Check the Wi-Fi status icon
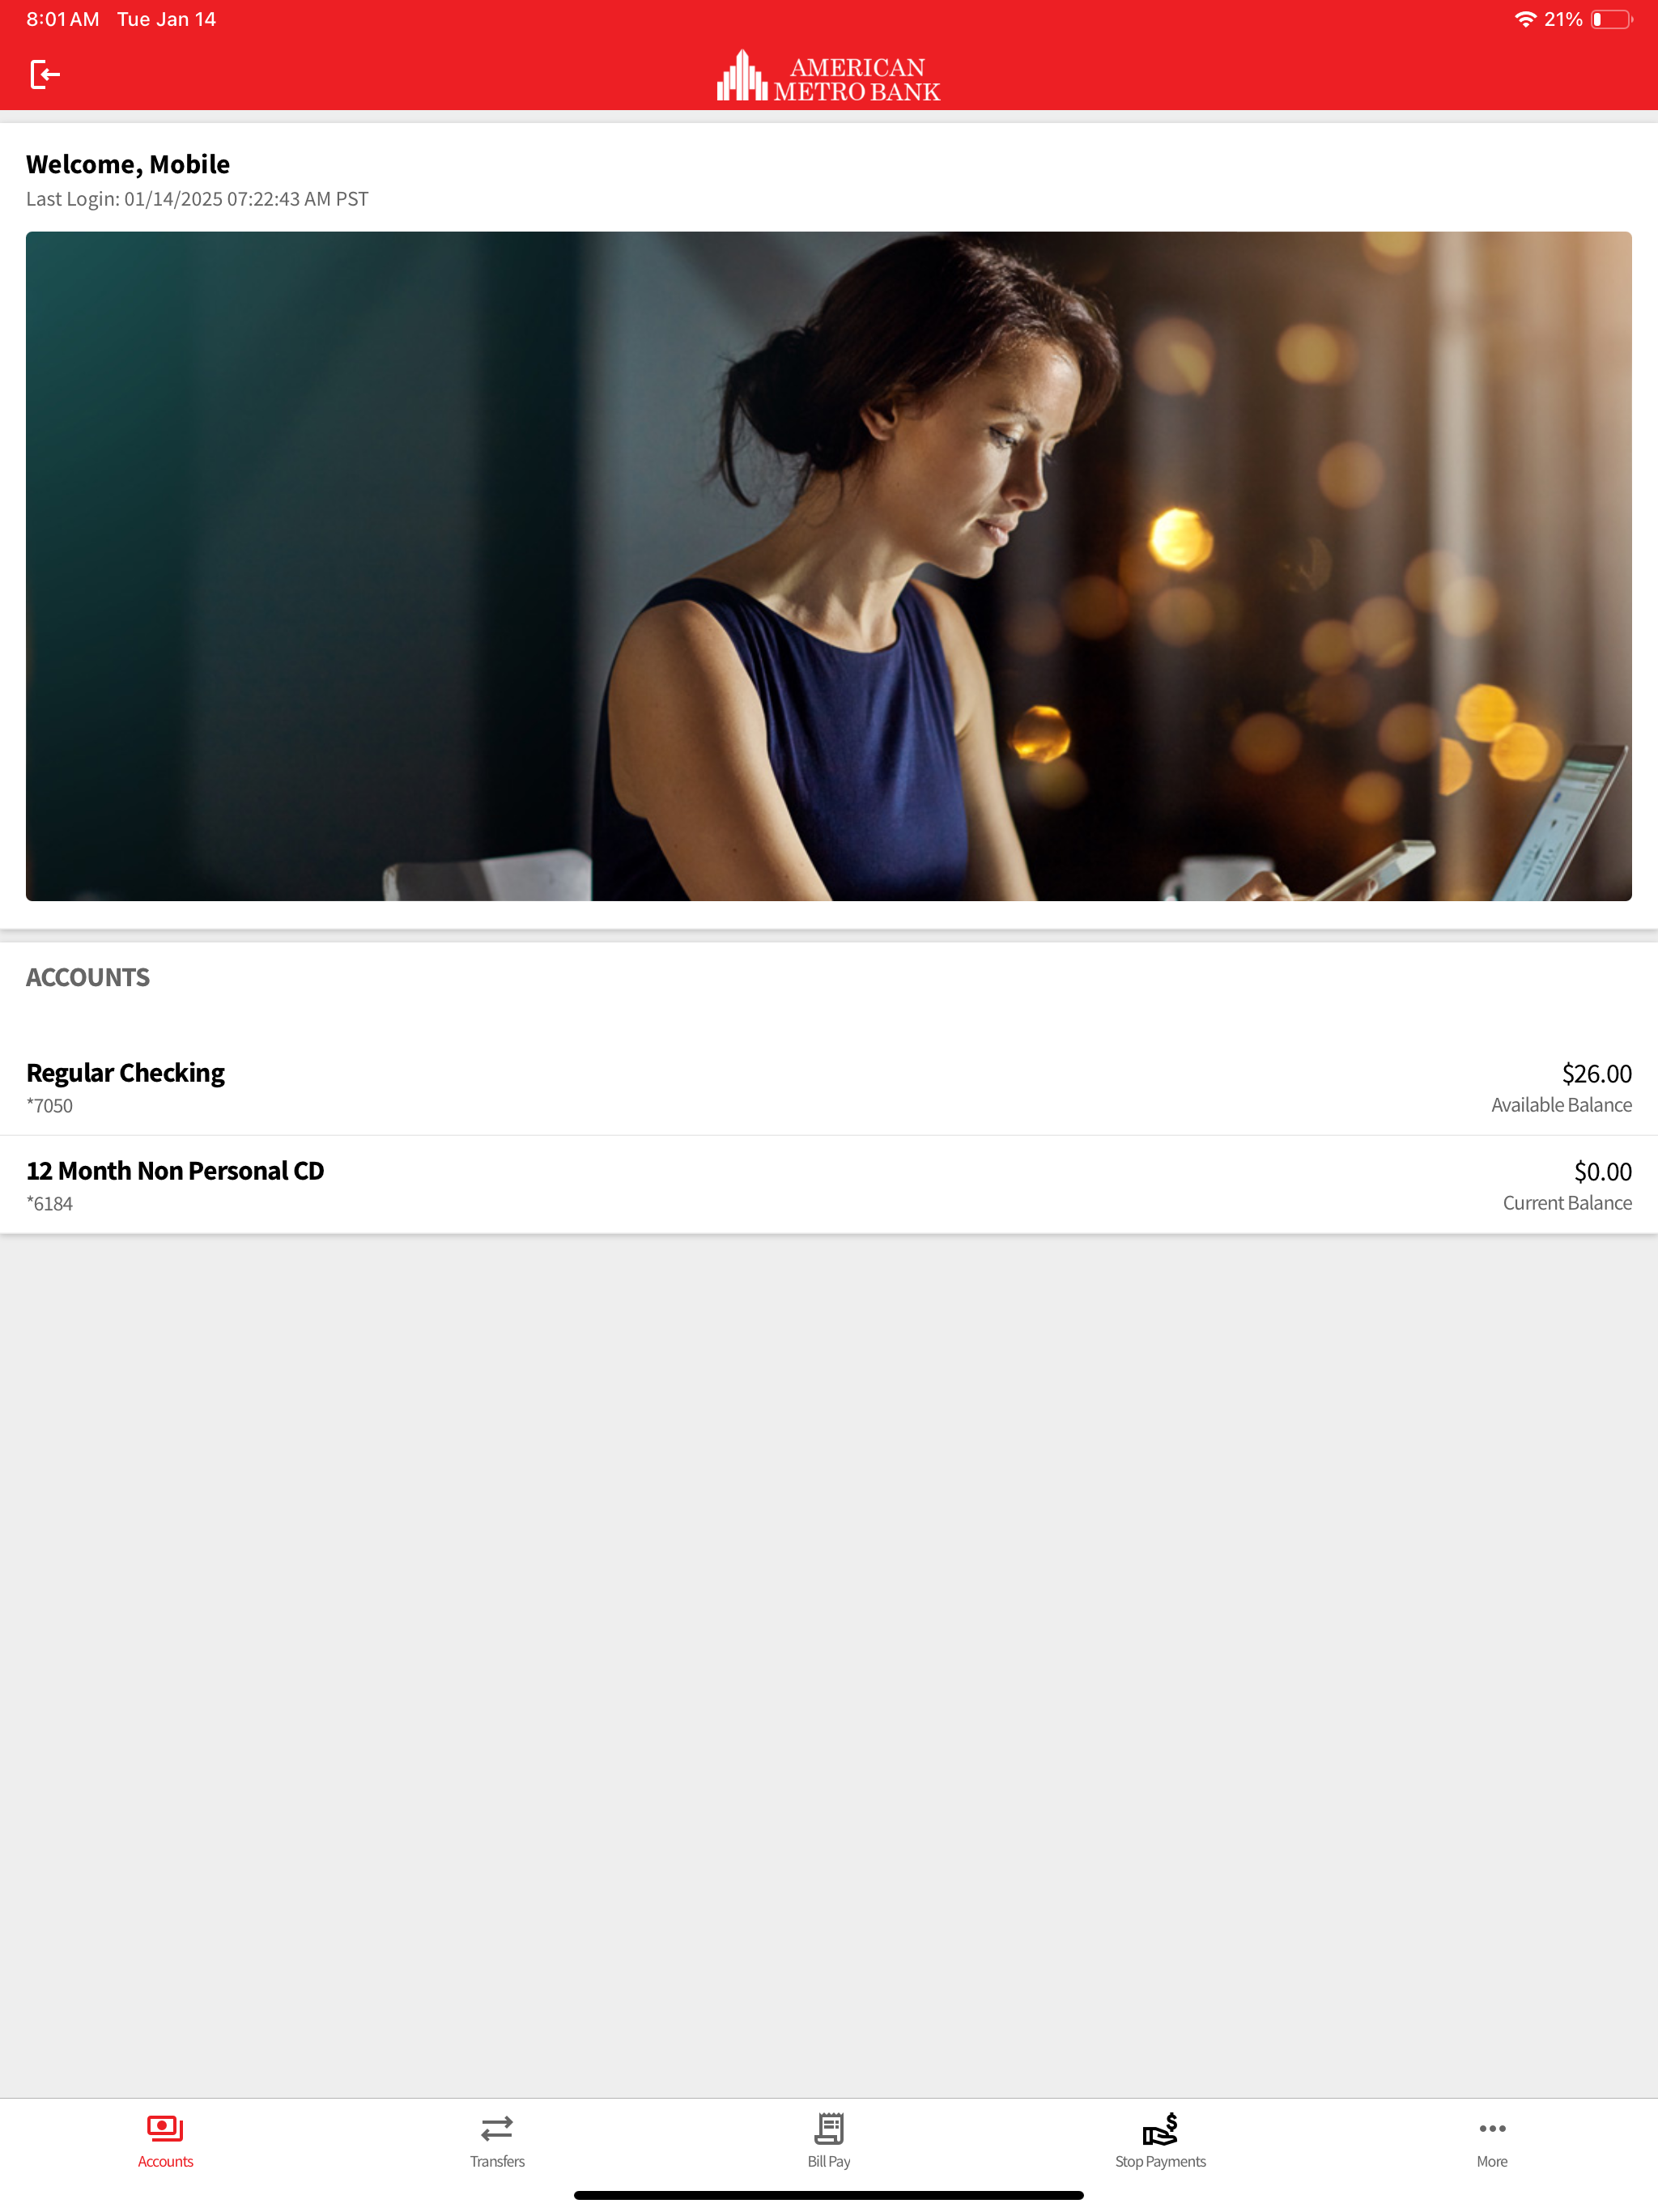This screenshot has height=2212, width=1658. pyautogui.click(x=1525, y=19)
